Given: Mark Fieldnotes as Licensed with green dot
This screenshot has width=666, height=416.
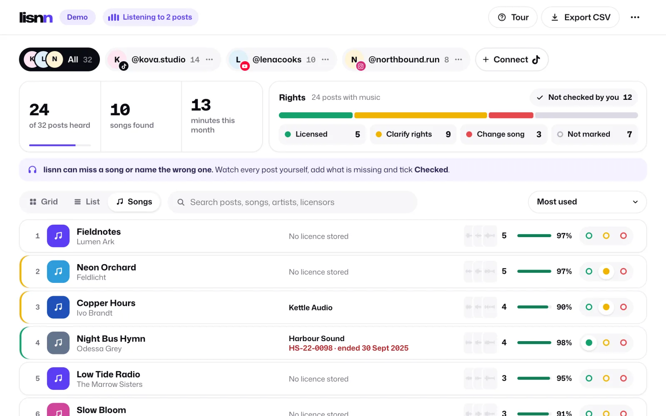Looking at the screenshot, I should 589,236.
